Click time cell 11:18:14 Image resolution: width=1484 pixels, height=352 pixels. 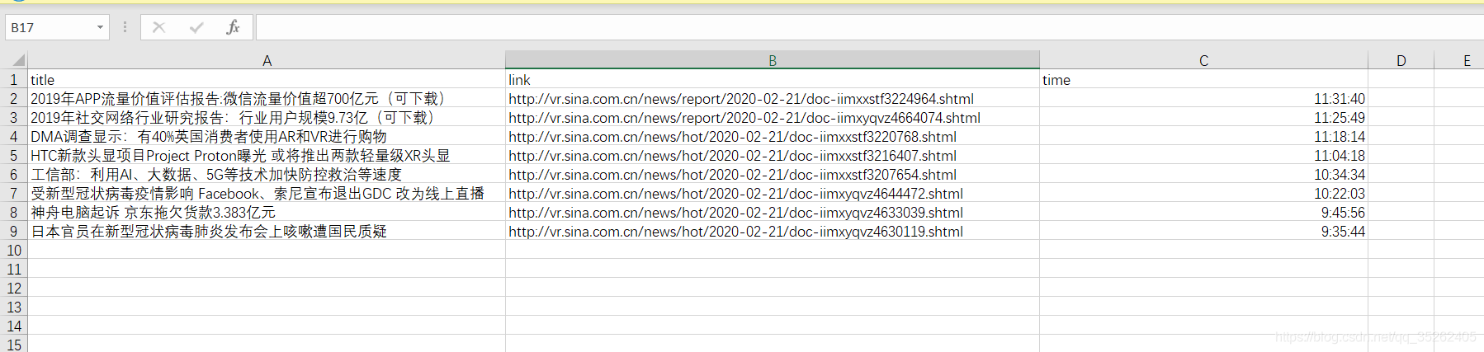1203,137
